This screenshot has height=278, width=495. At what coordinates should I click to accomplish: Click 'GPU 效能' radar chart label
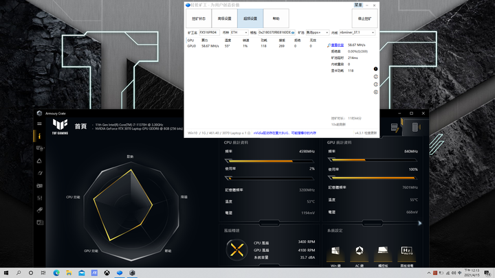pos(91,251)
